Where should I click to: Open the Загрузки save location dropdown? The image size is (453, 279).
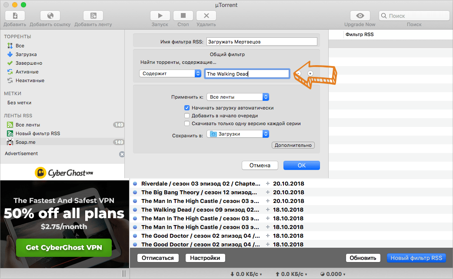point(238,134)
